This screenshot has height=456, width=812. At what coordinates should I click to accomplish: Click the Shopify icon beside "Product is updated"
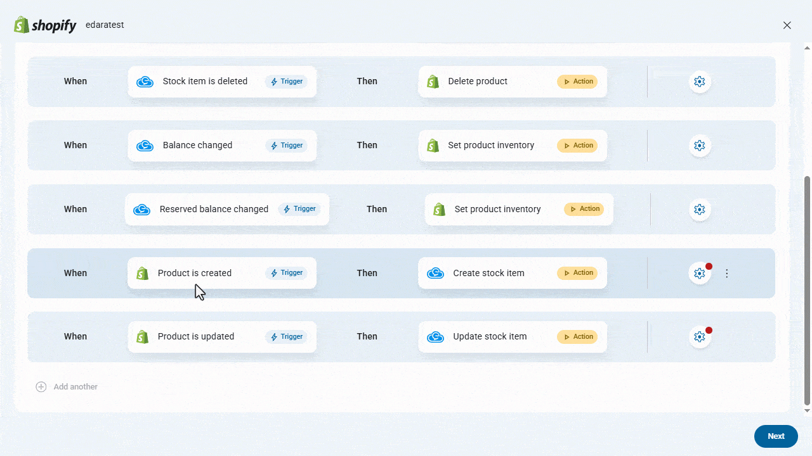pyautogui.click(x=141, y=336)
